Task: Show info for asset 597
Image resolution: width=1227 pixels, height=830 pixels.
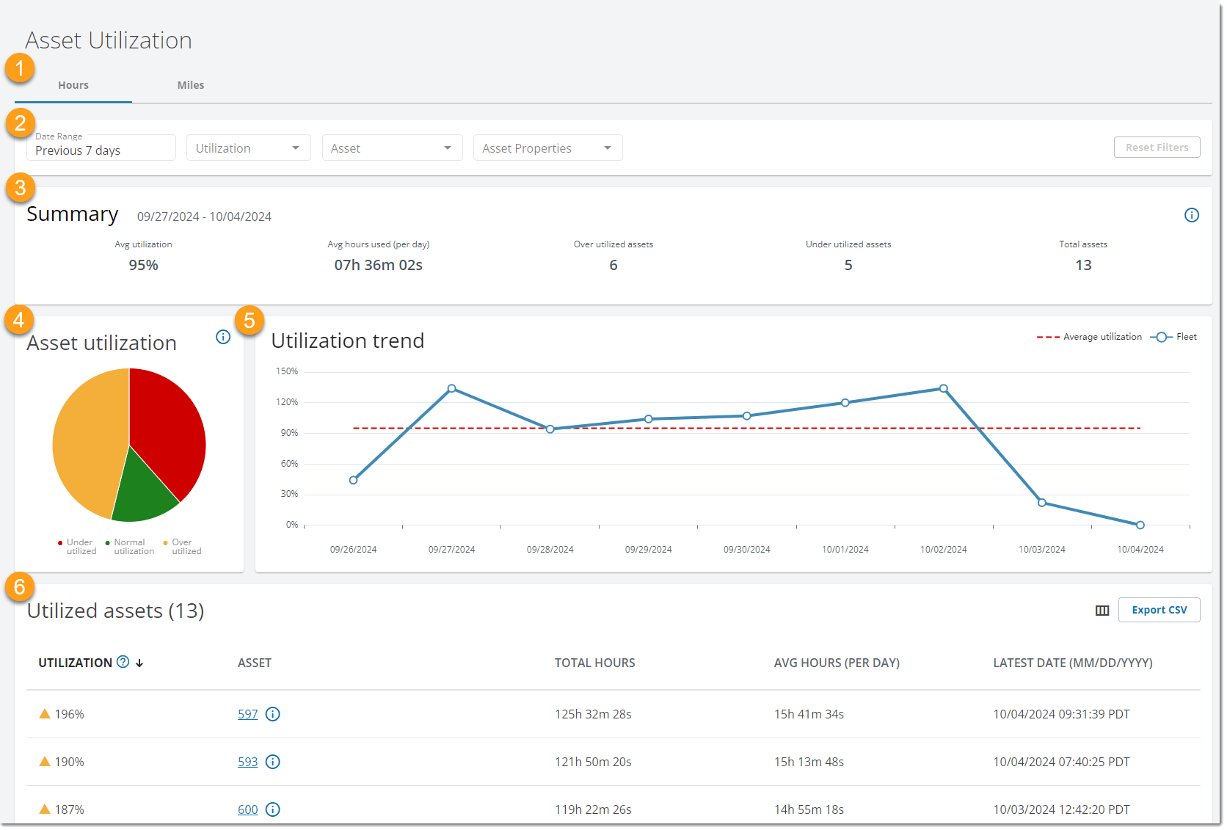Action: pos(273,714)
